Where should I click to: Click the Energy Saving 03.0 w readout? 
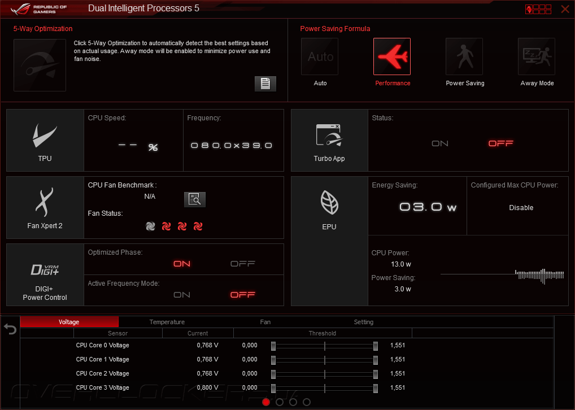pyautogui.click(x=428, y=207)
